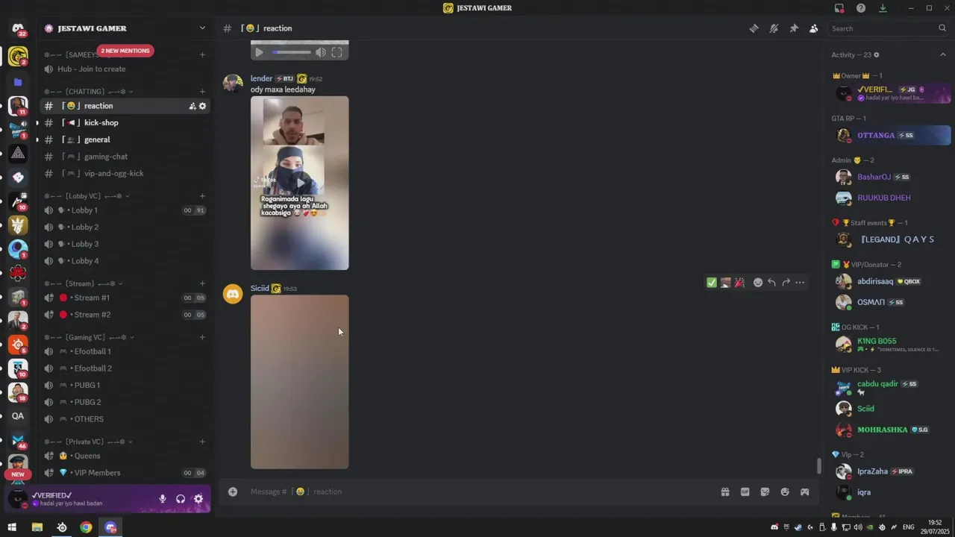Collapse the Private VC category
The height and width of the screenshot is (537, 955).
(x=88, y=442)
